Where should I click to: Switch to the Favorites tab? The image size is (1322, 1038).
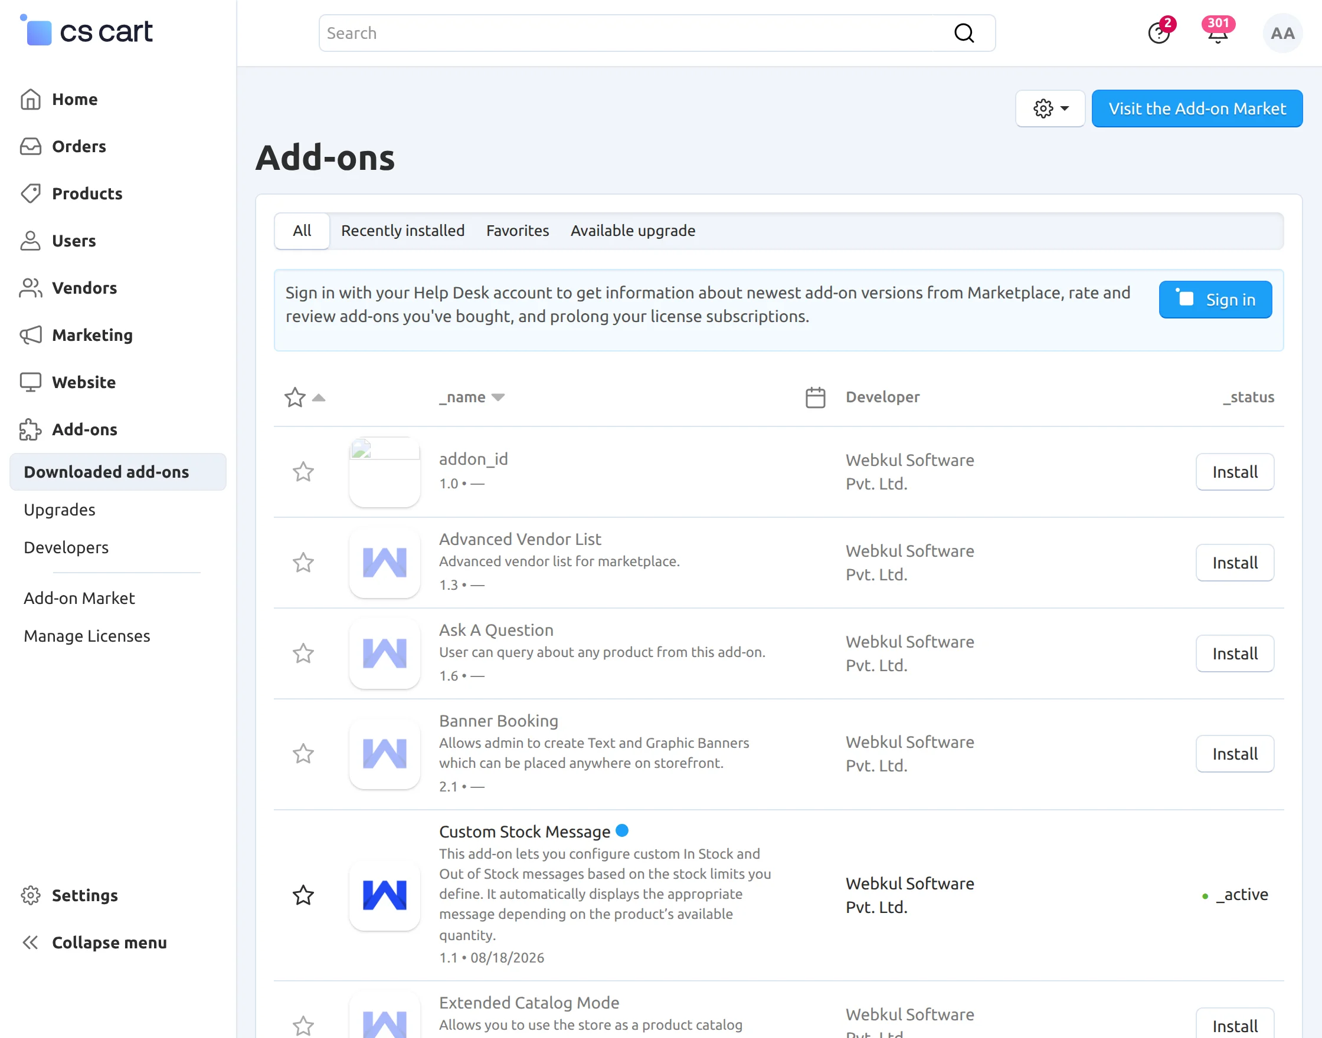tap(518, 231)
